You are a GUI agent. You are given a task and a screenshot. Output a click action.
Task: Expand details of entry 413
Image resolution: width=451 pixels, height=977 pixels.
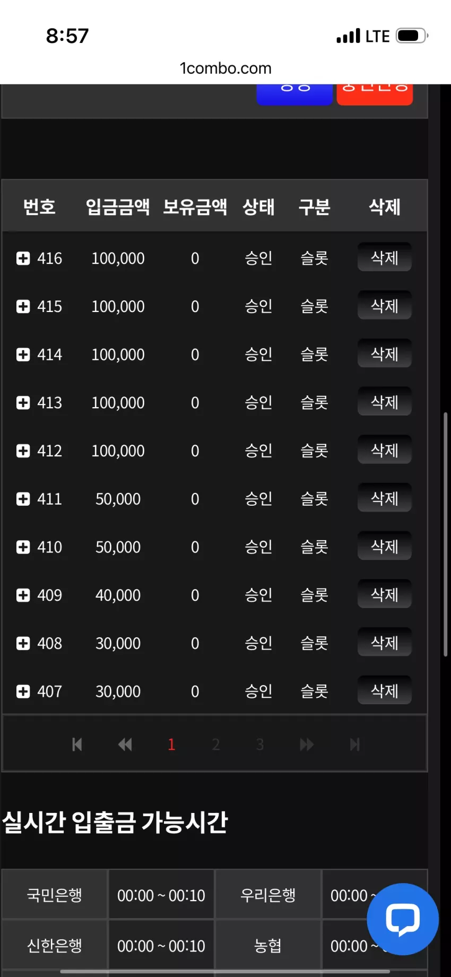point(23,403)
